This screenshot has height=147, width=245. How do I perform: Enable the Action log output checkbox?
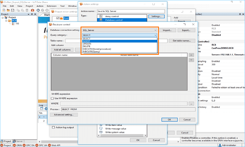53,127
